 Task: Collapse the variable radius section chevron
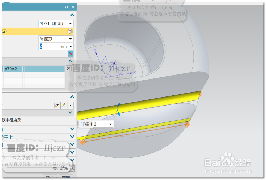(x=72, y=97)
